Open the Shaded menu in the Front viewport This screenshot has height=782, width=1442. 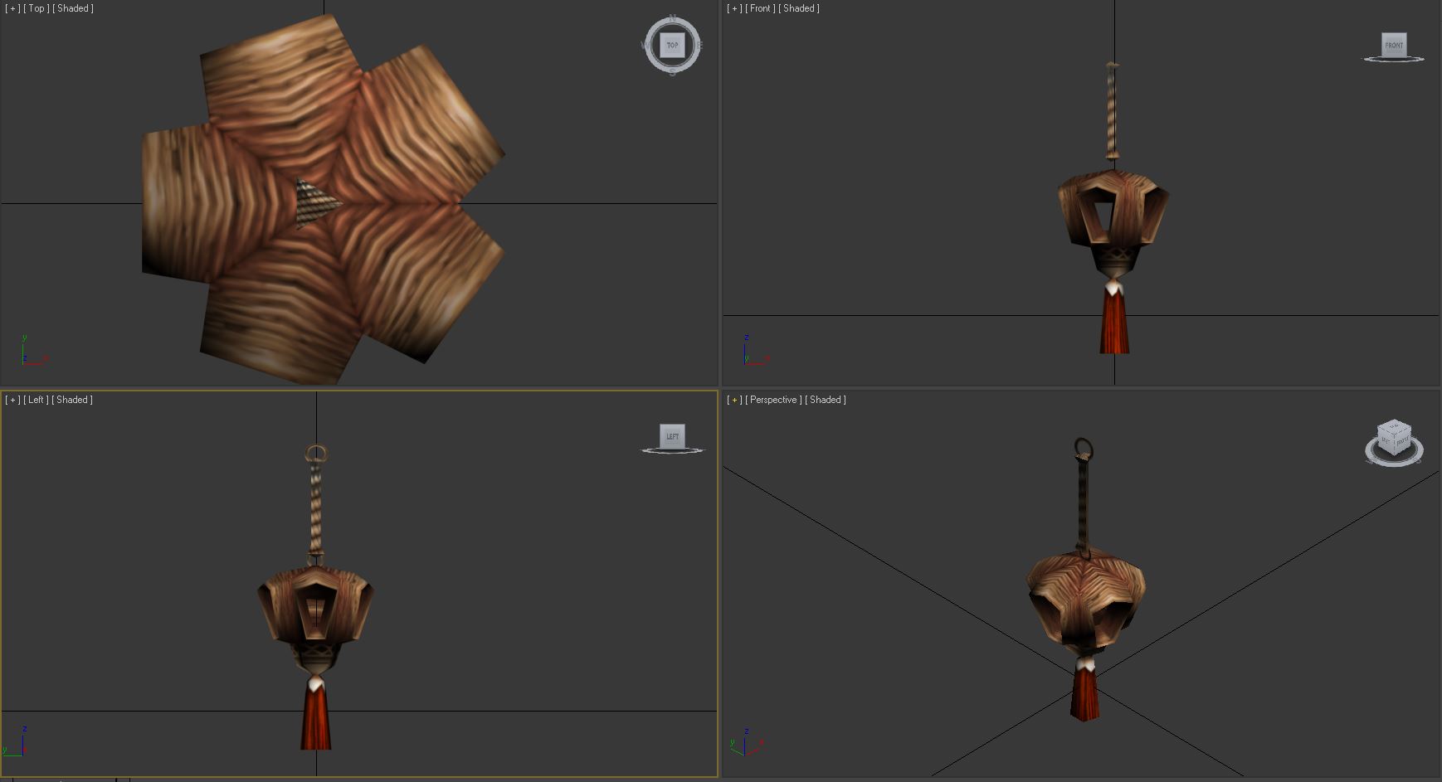799,8
